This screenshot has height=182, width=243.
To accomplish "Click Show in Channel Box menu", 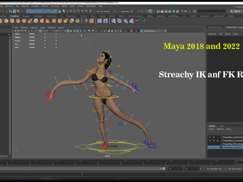I will (235, 34).
